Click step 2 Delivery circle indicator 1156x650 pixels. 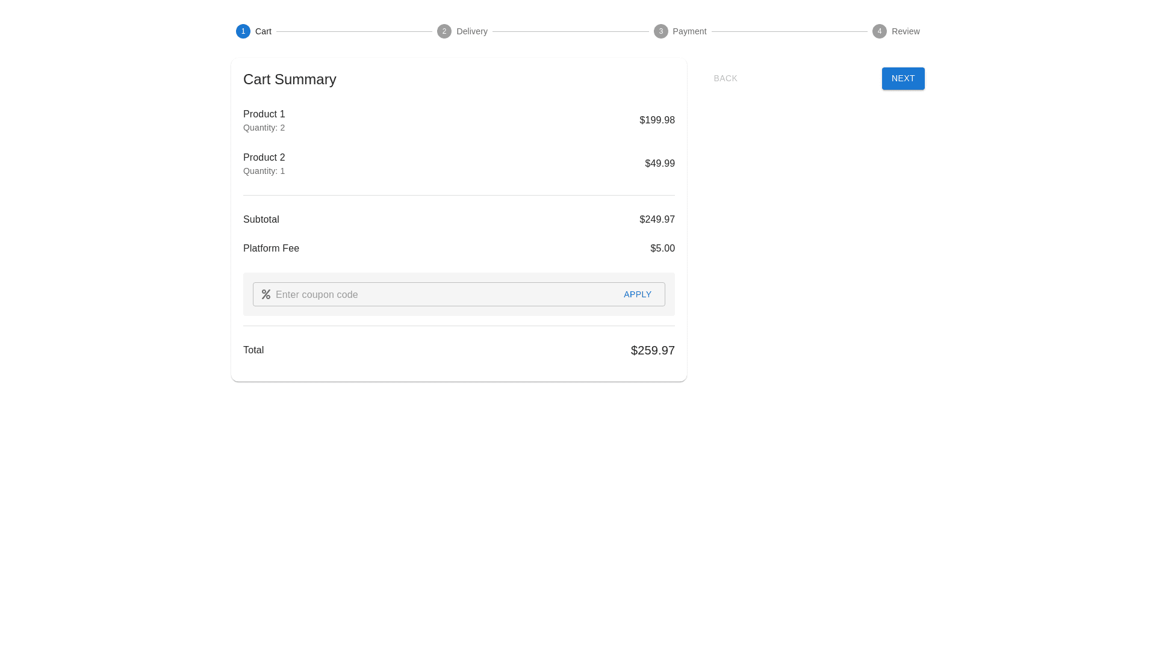pos(444,31)
